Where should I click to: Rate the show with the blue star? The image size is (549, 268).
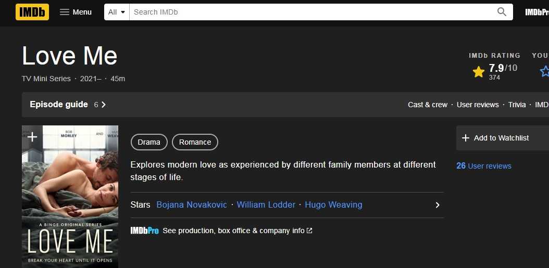coord(544,71)
